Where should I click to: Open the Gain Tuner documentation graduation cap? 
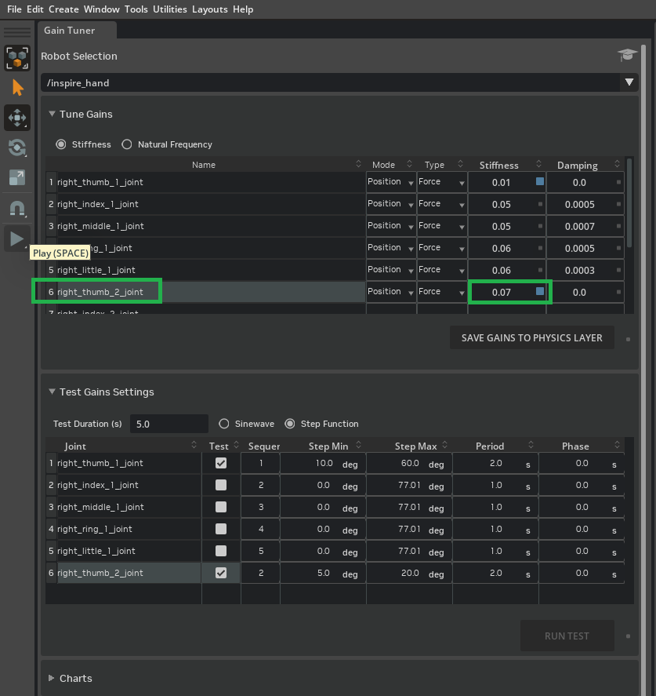pos(626,56)
